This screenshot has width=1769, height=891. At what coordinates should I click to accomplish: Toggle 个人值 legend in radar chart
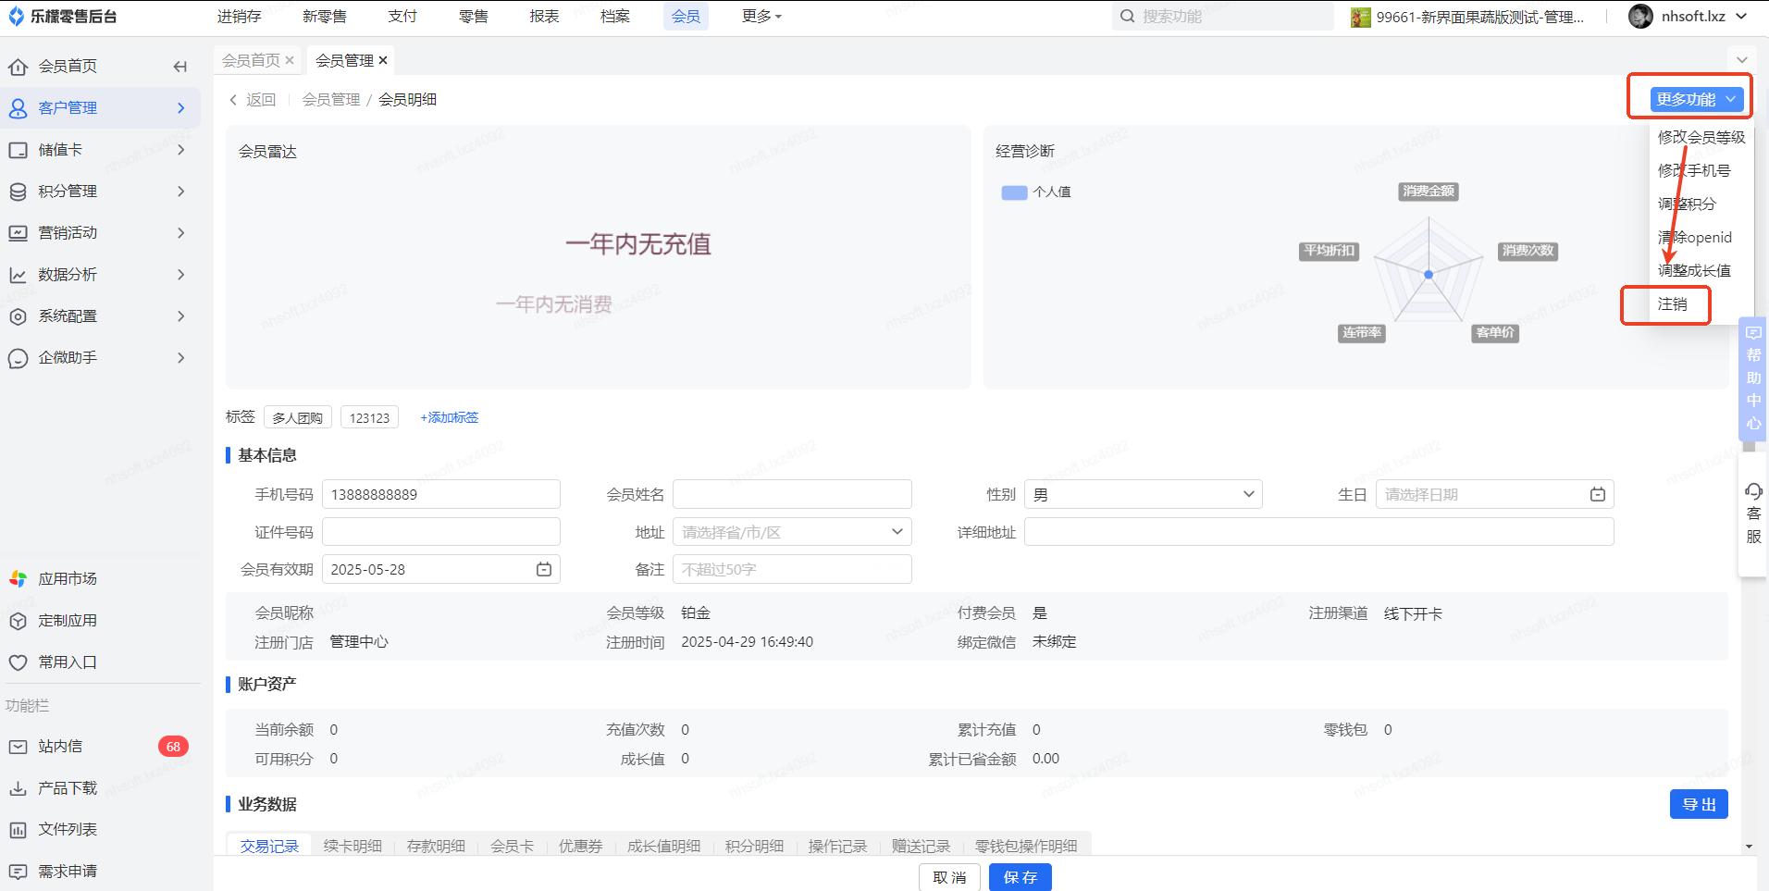(x=1015, y=192)
